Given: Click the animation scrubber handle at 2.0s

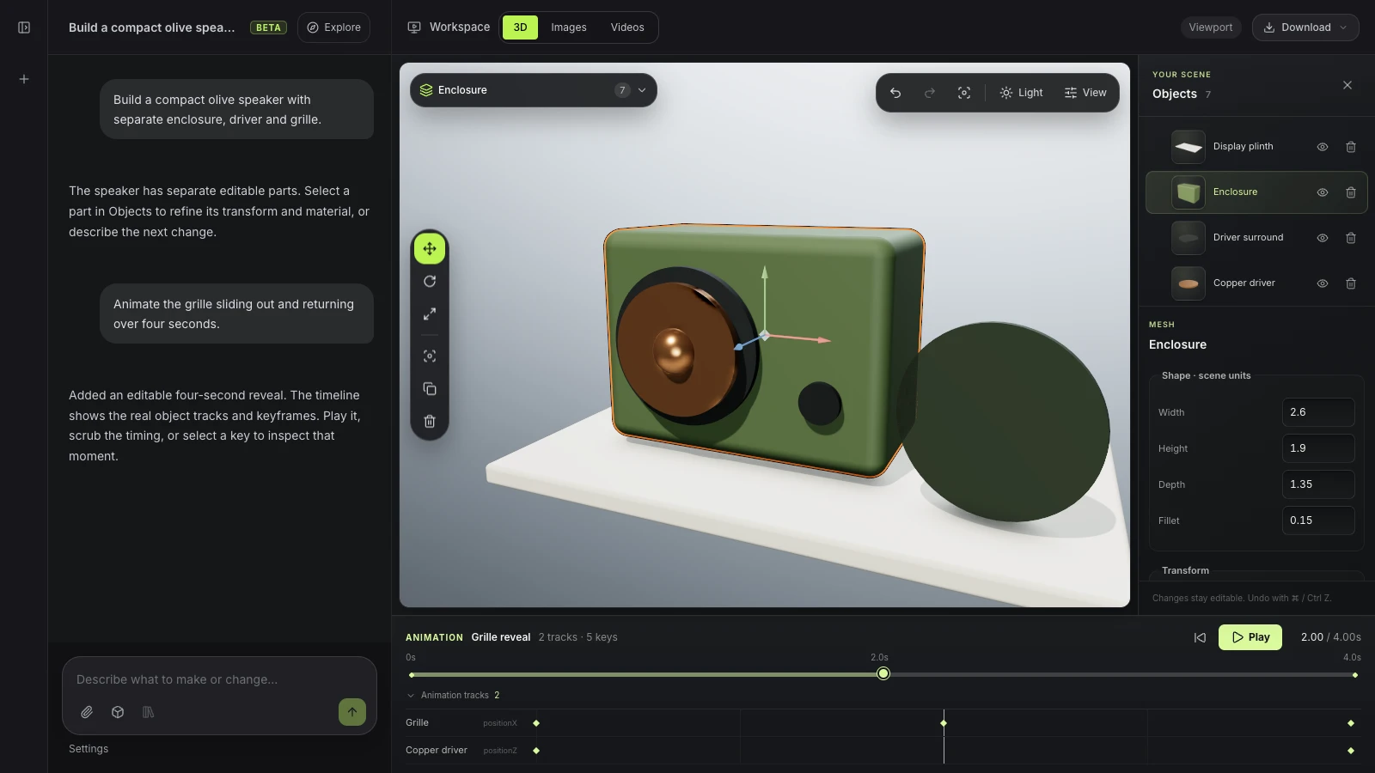Looking at the screenshot, I should click(x=883, y=674).
